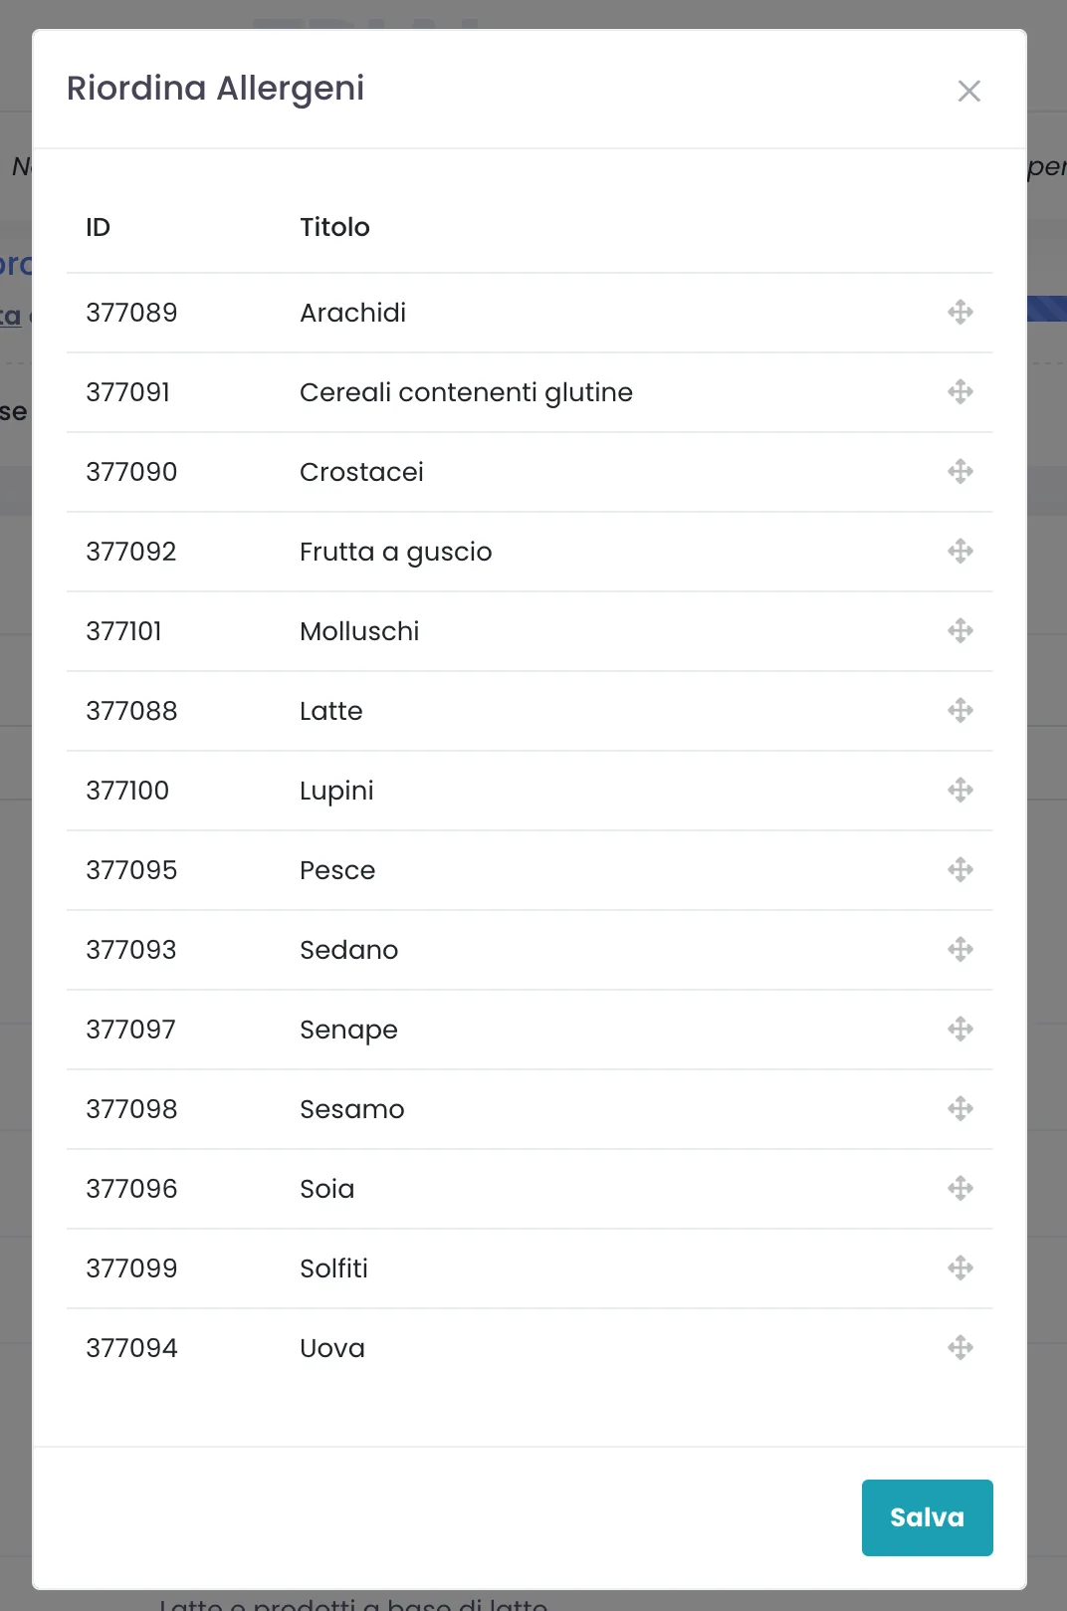The image size is (1067, 1611).
Task: Click the reorder handle next to Senape
Action: click(960, 1029)
